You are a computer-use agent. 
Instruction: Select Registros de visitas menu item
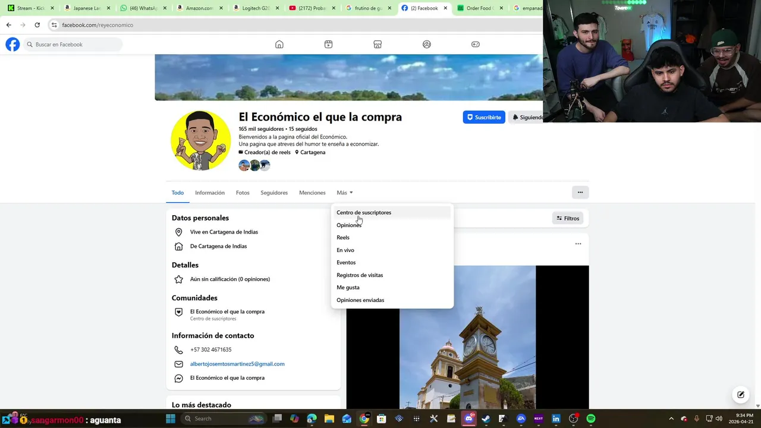392,275
